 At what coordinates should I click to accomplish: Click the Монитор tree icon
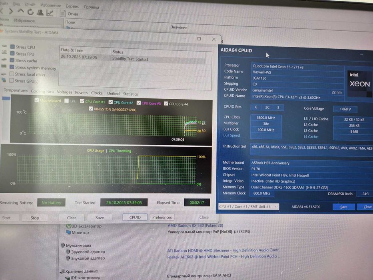[x=68, y=232]
